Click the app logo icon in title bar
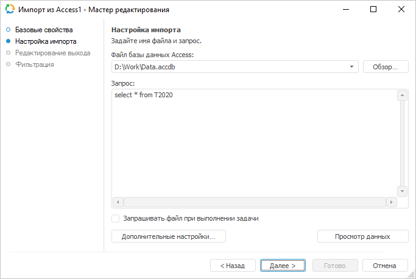The image size is (416, 279). pos(10,10)
